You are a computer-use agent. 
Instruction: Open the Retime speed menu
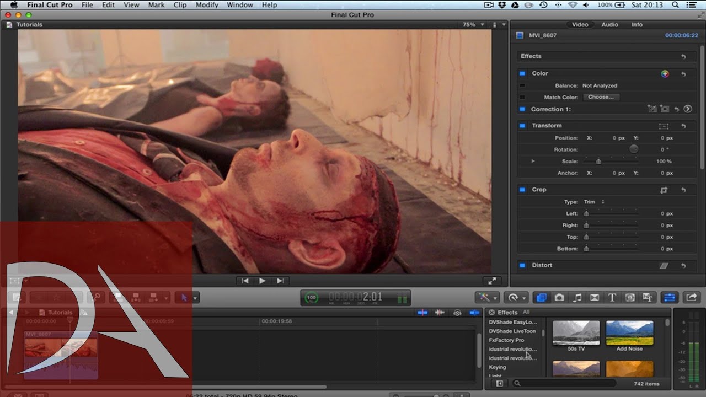tap(517, 297)
